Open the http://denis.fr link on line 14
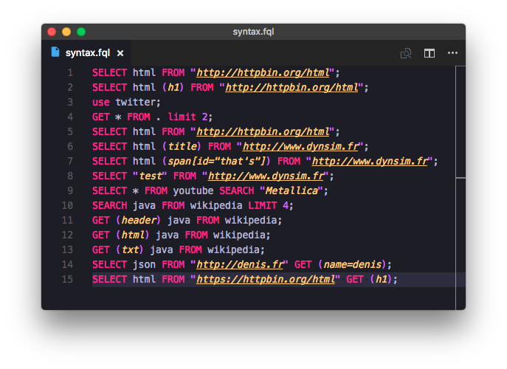507x369 pixels. coord(240,265)
